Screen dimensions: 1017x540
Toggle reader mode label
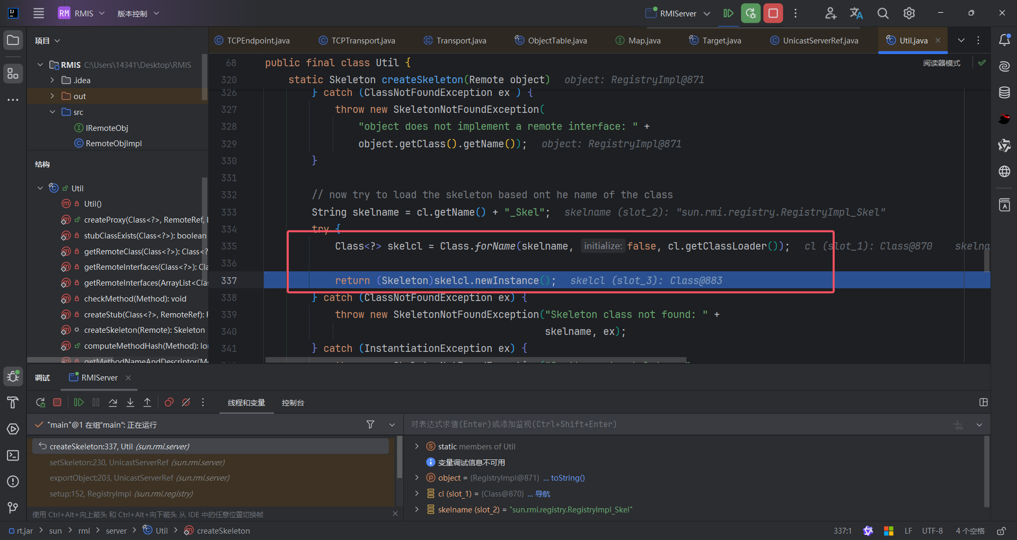(942, 63)
